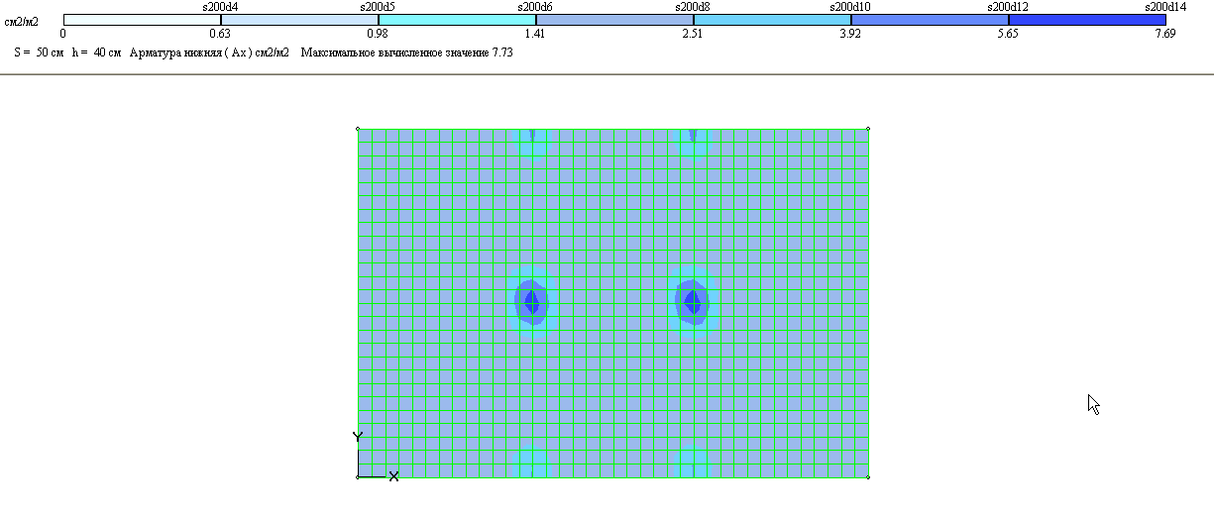
Task: Select the legend swatch between 3.92 and 5.65
Action: pos(930,20)
